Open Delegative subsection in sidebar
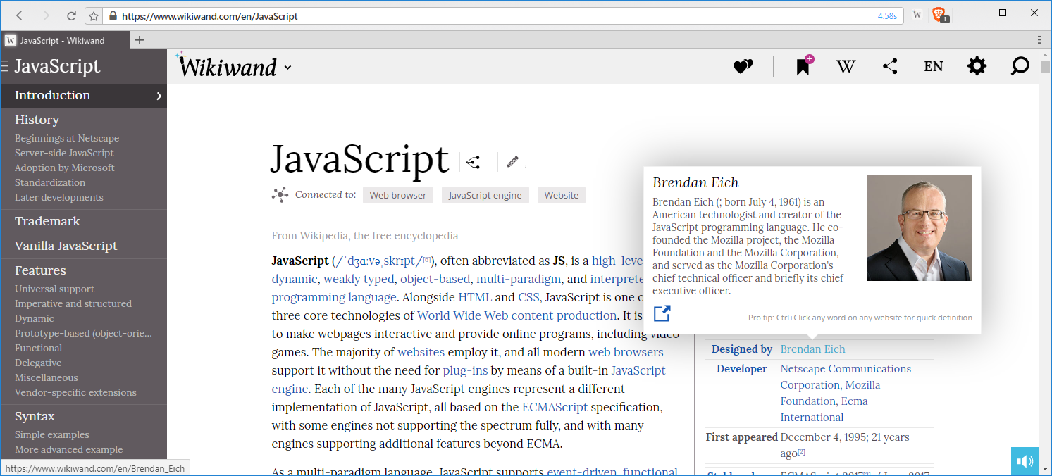This screenshot has height=476, width=1052. tap(38, 363)
